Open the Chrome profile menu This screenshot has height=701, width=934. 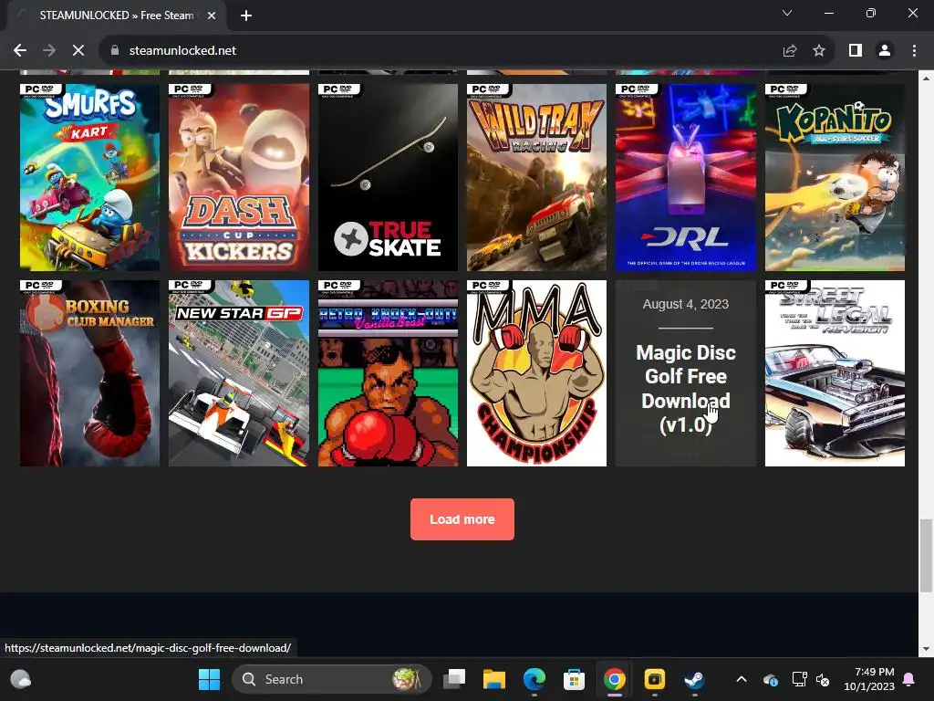coord(885,51)
